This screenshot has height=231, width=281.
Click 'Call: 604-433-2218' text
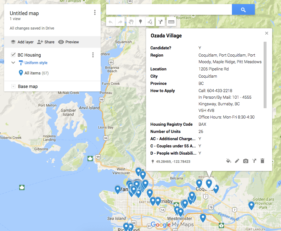[215, 91]
